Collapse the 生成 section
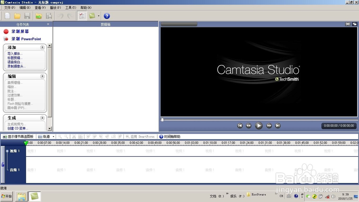This screenshot has height=202, width=359. point(42,118)
